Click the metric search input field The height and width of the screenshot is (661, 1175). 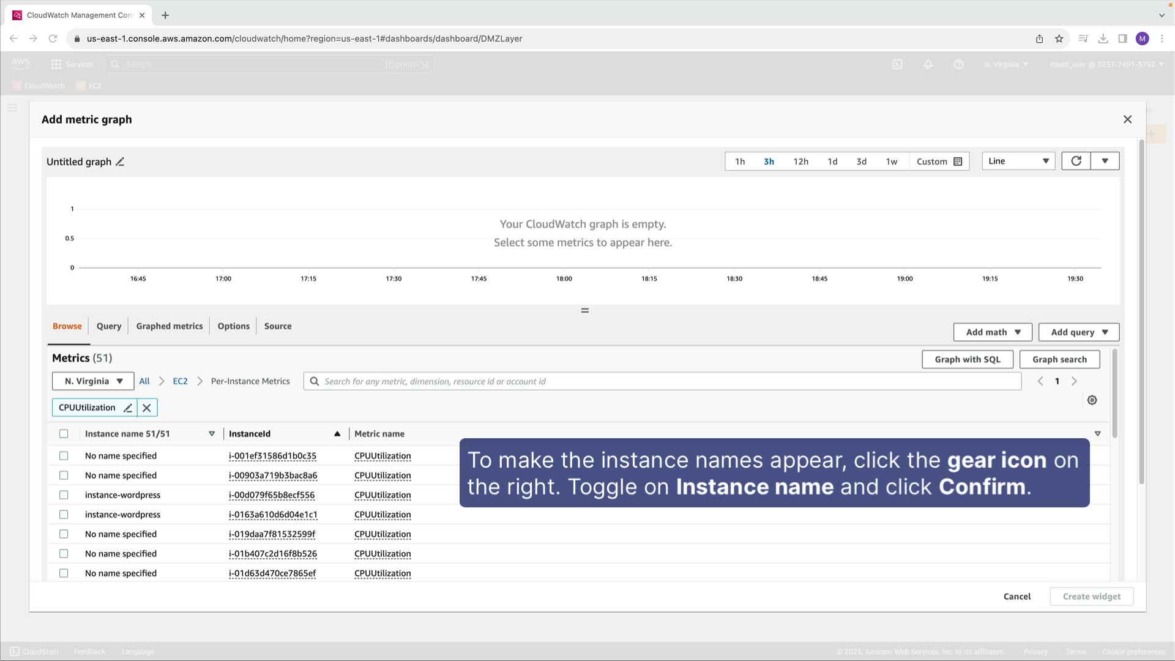pyautogui.click(x=667, y=381)
